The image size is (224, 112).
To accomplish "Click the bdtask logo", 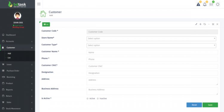I will click(x=17, y=4).
